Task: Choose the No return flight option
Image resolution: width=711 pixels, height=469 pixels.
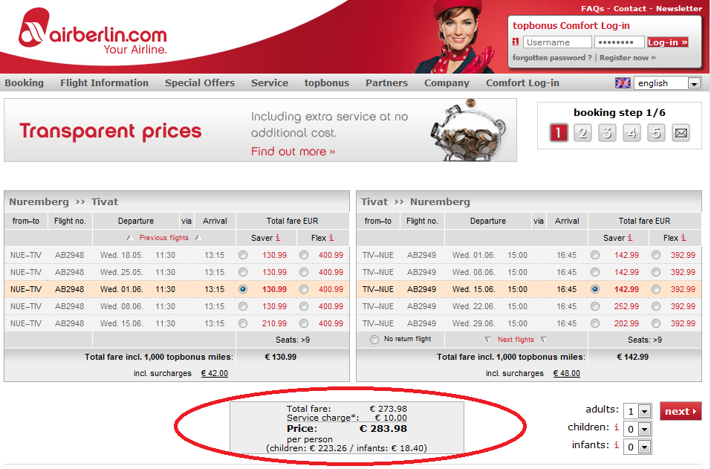Action: click(x=374, y=340)
